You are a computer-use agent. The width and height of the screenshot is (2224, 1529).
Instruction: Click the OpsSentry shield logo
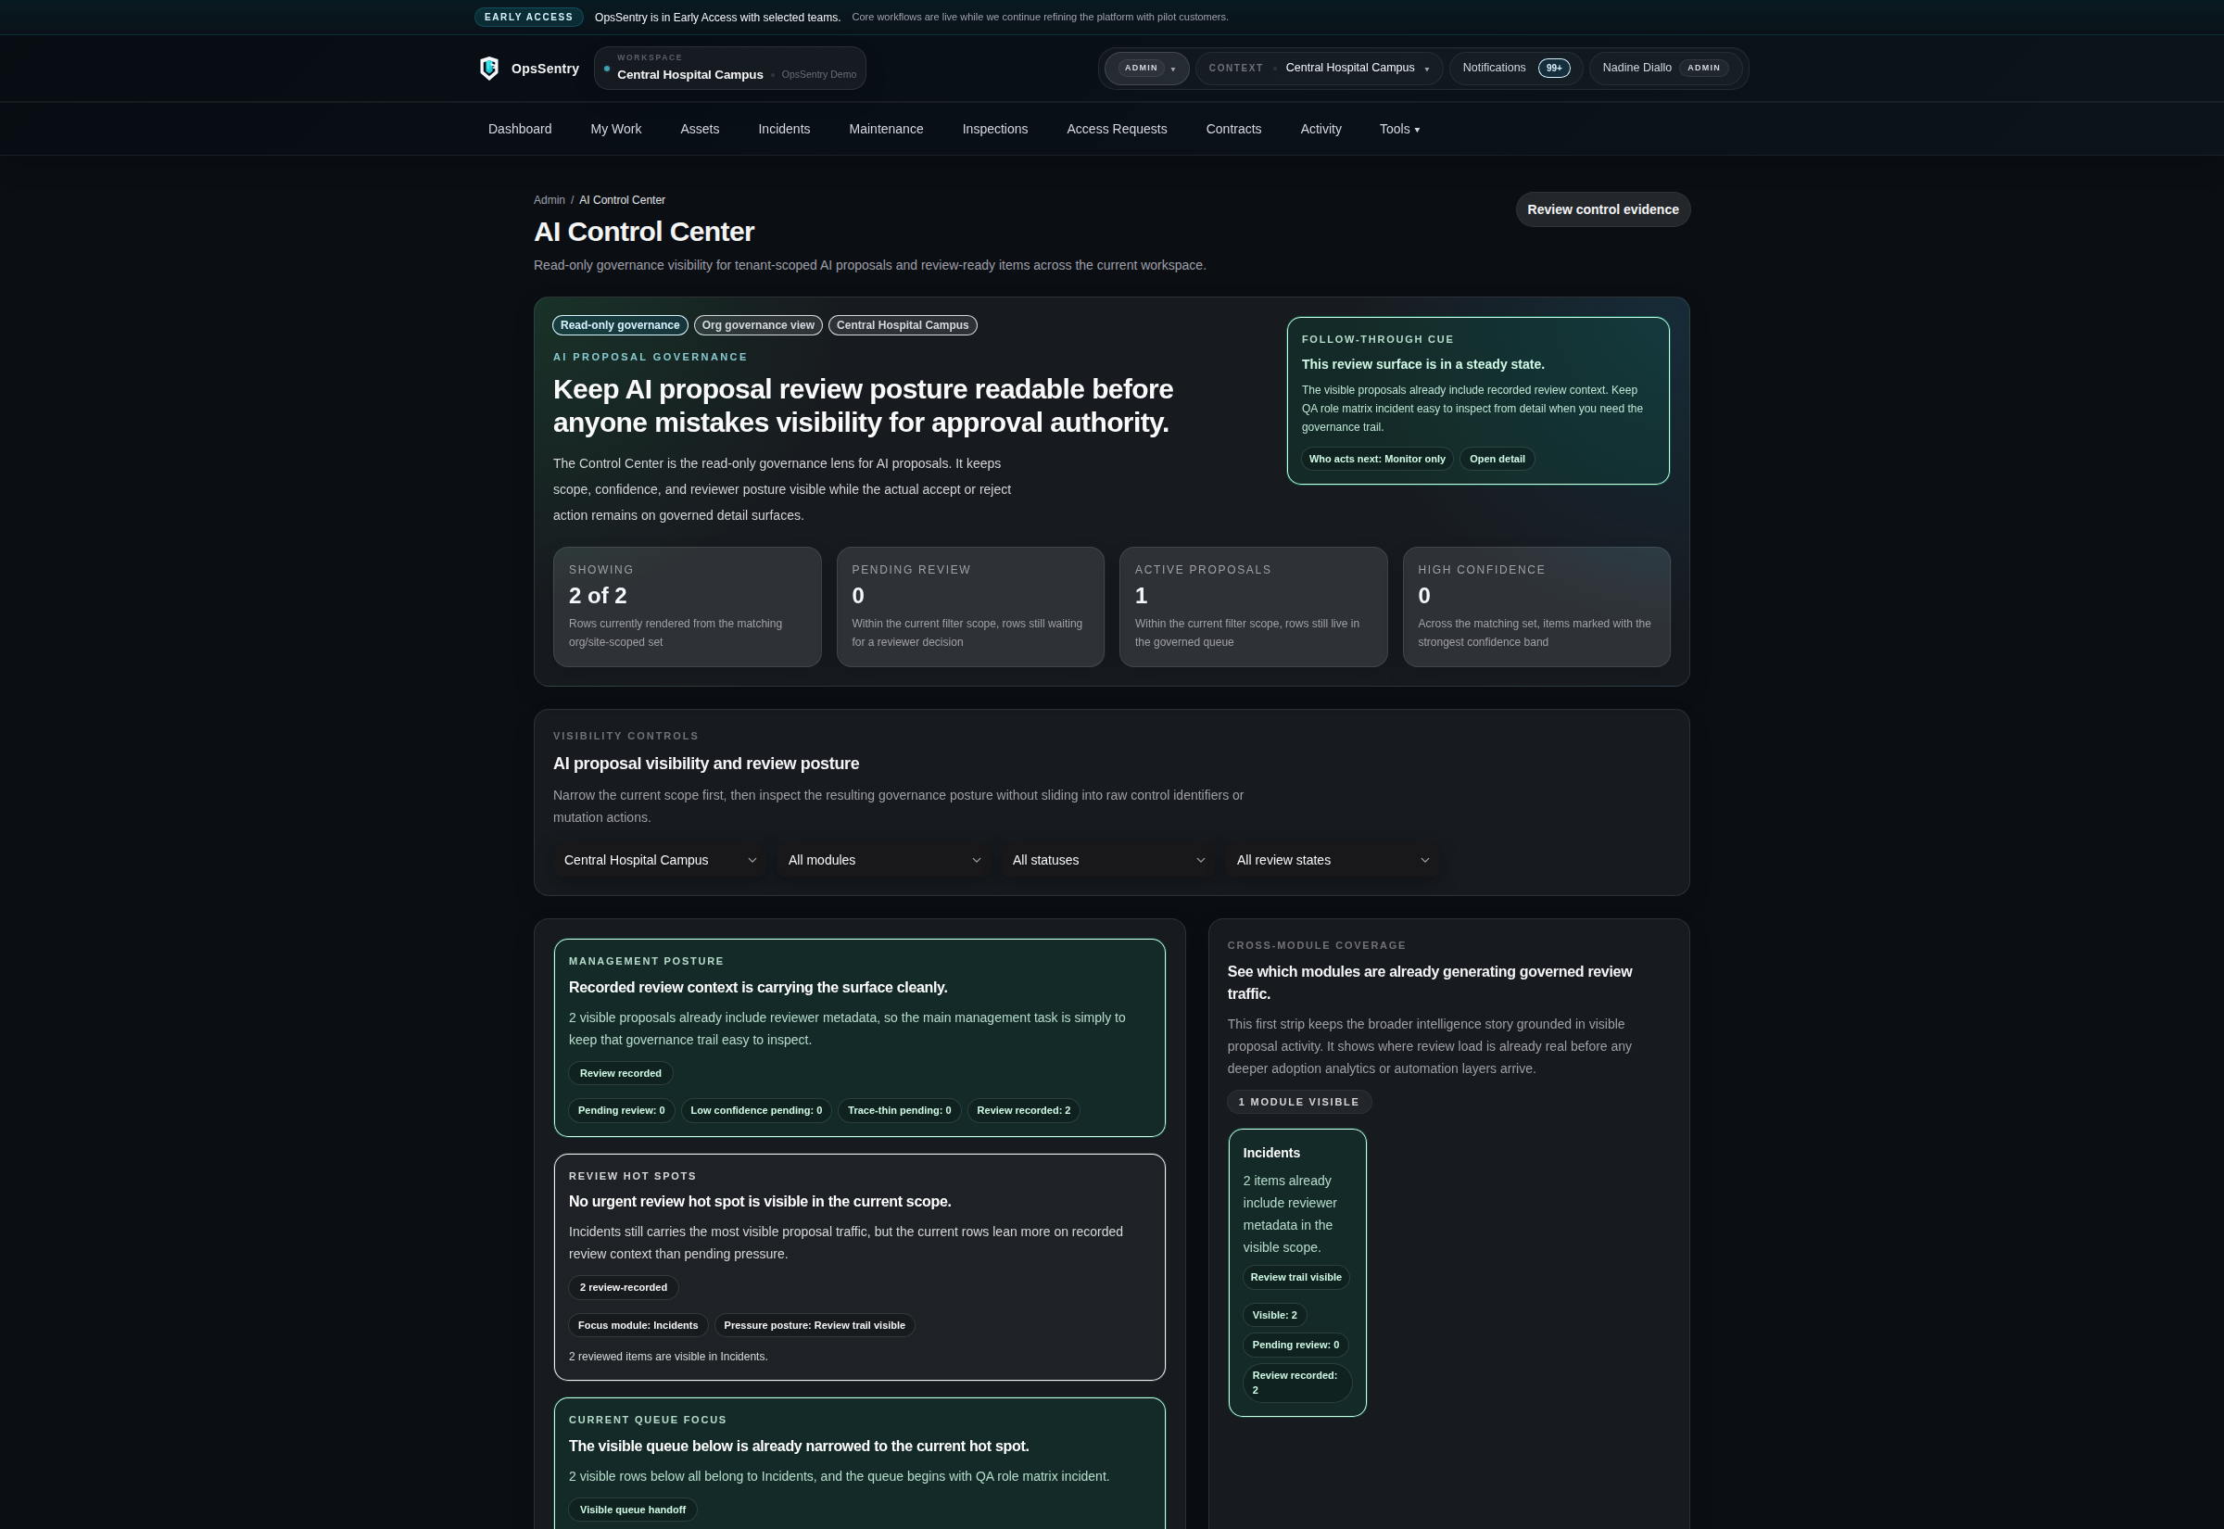click(489, 68)
